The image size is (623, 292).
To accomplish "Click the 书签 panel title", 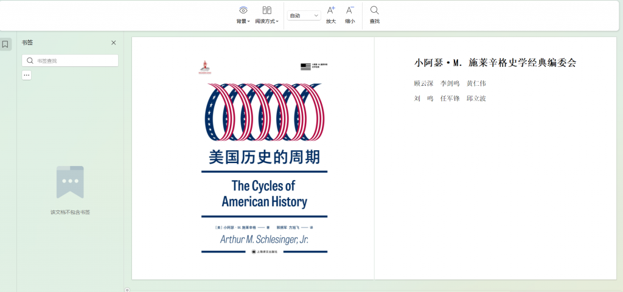I will [x=27, y=43].
